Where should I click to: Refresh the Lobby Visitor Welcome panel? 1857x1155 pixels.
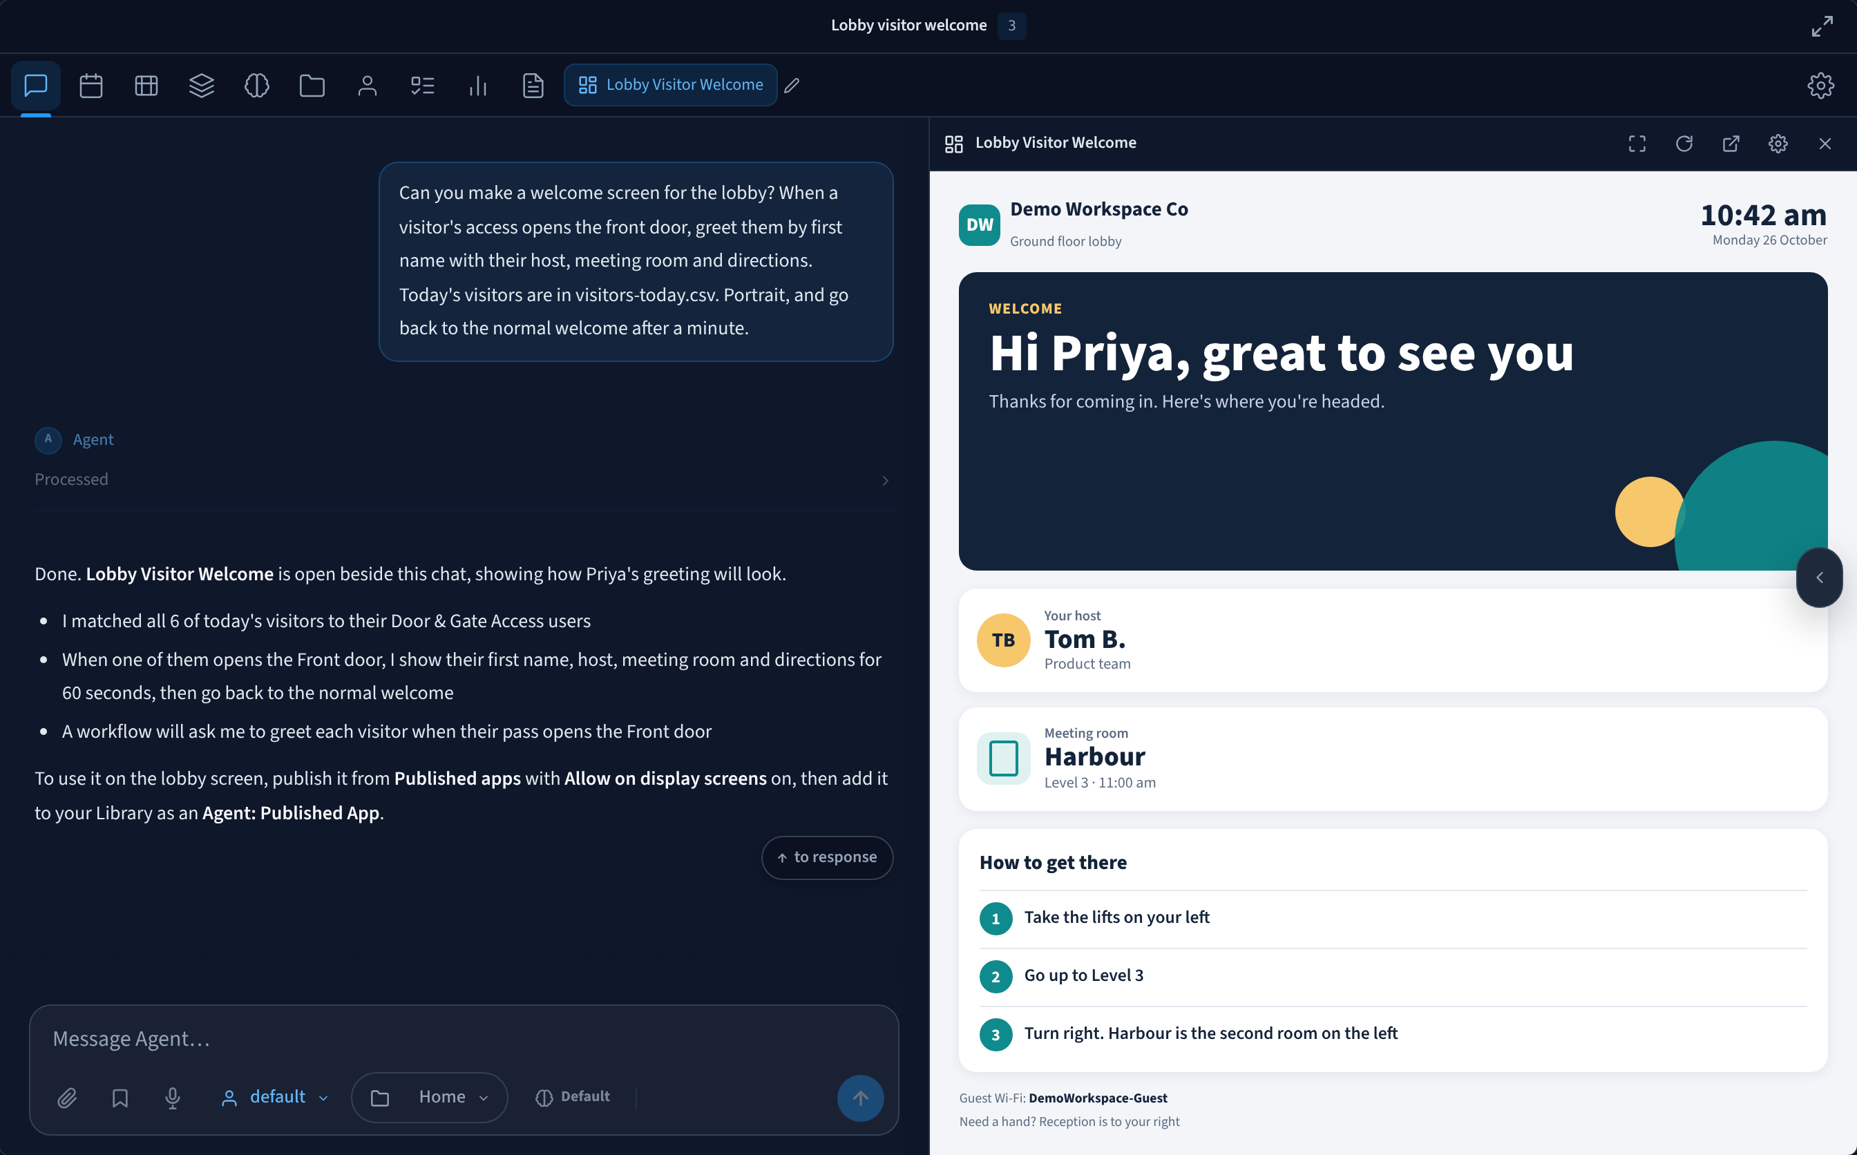1684,144
